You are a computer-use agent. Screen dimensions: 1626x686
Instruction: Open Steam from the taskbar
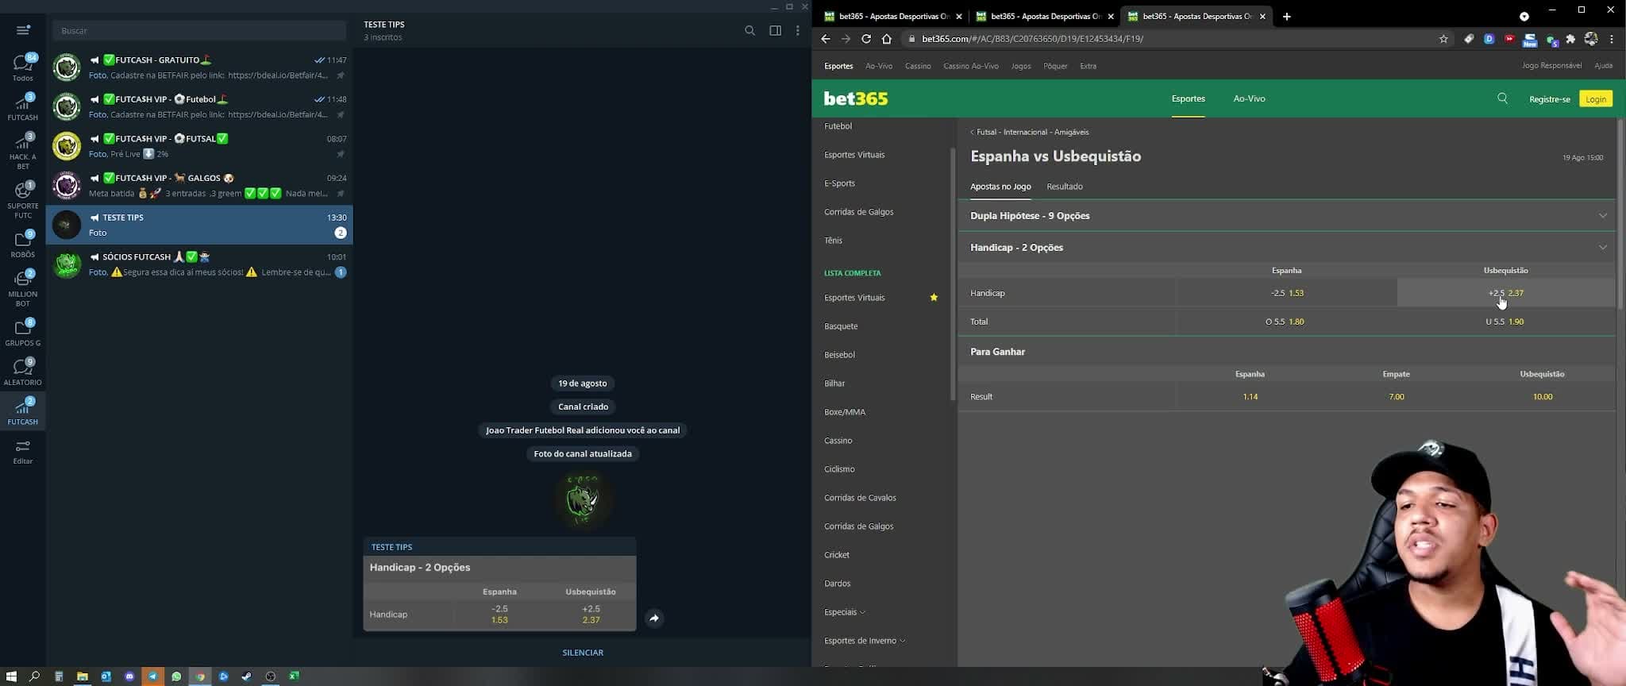coord(247,676)
